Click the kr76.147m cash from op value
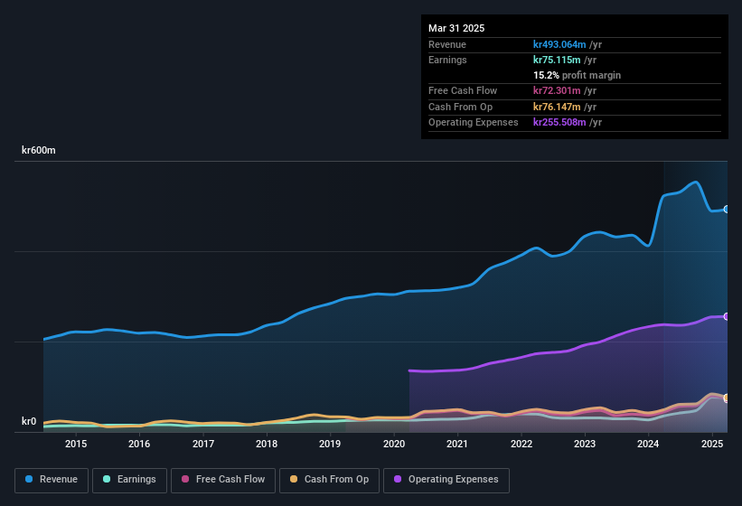This screenshot has width=742, height=506. (x=557, y=107)
